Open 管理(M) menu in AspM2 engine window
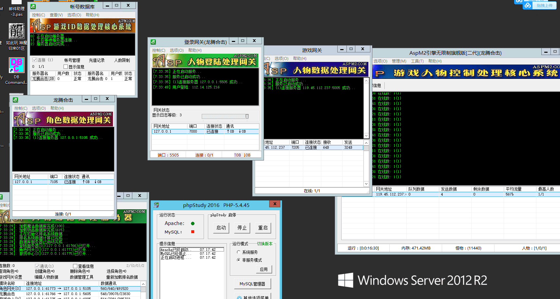The image size is (560, 299). point(399,61)
